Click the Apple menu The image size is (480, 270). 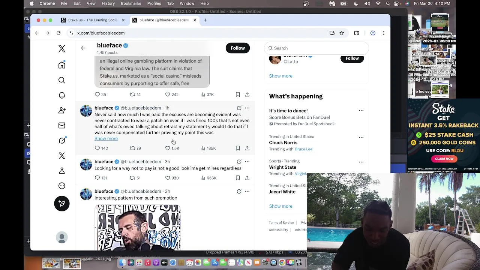click(x=31, y=3)
